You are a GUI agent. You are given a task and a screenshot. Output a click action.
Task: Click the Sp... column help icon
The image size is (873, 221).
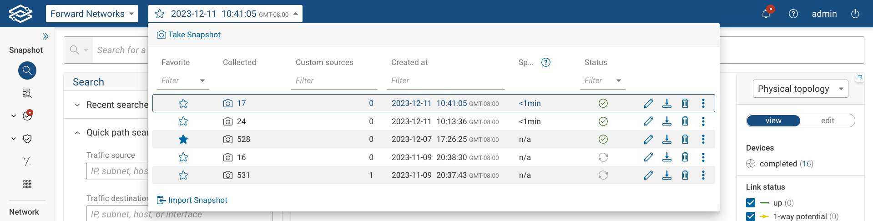point(546,62)
